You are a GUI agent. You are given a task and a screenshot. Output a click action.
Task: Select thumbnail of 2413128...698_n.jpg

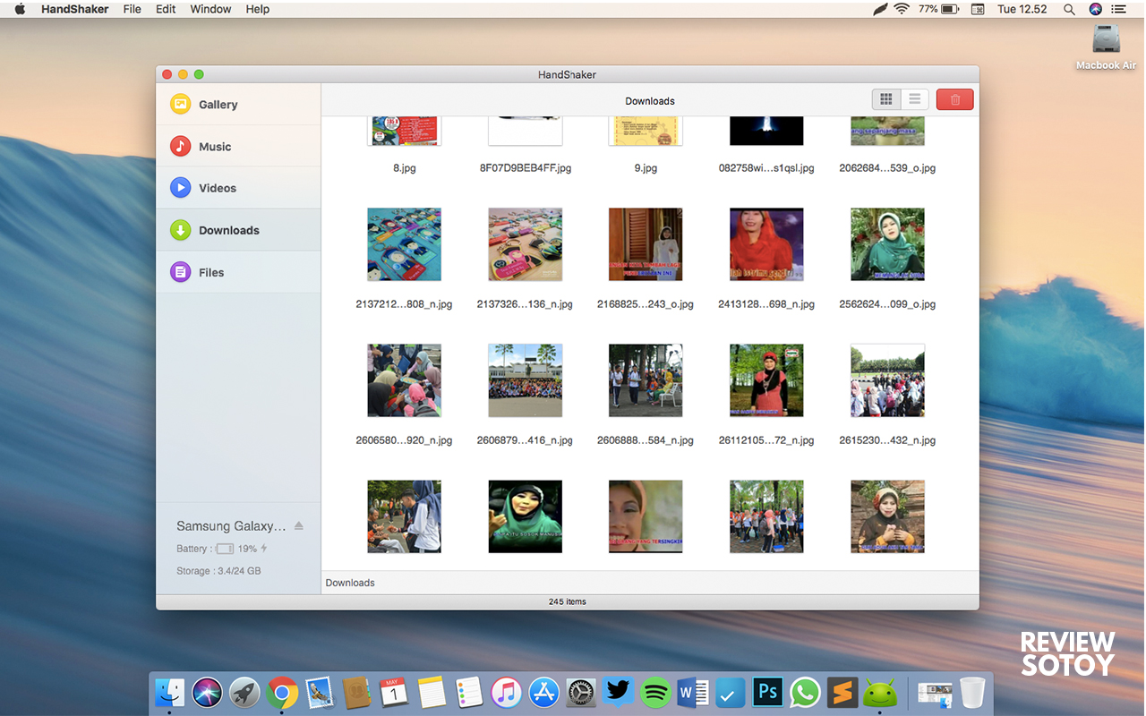(x=766, y=244)
